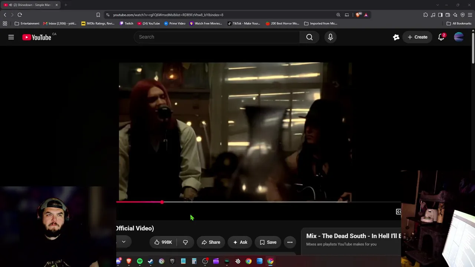Bookmark this page using the address bar icon
Viewport: 475px width, 267px height.
tap(98, 15)
